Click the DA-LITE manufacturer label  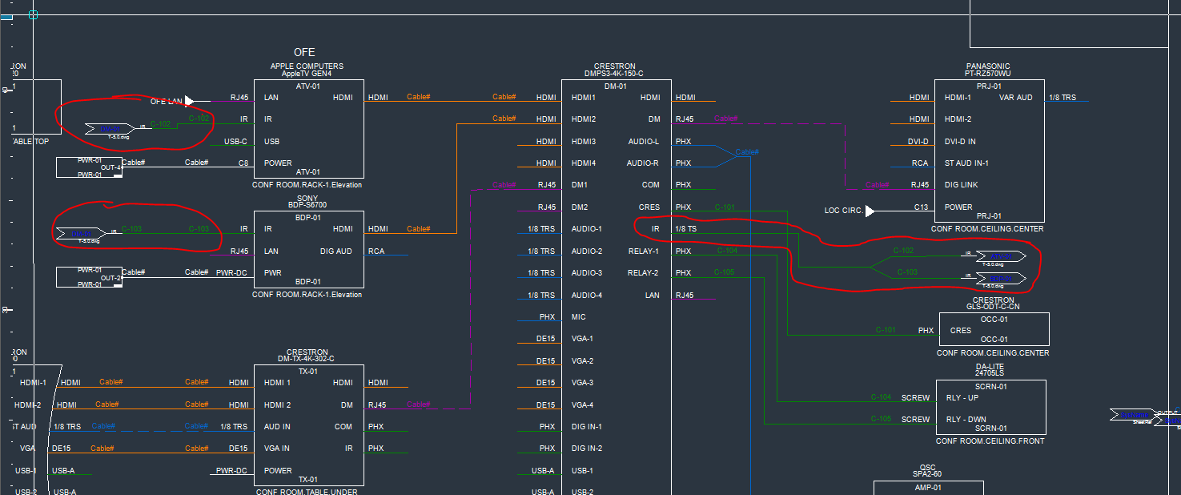click(x=990, y=366)
